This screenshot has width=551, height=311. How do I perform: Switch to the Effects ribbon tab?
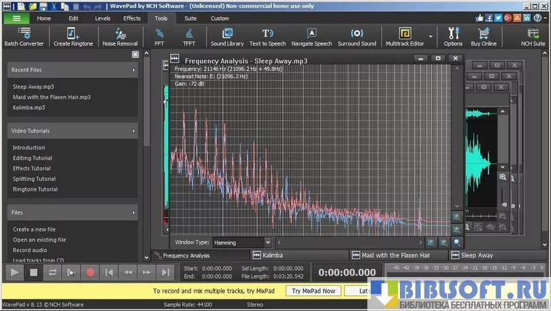132,18
